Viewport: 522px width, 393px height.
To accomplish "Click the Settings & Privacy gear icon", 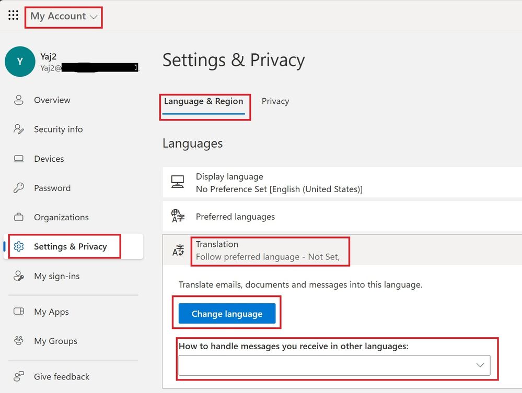I will [19, 246].
